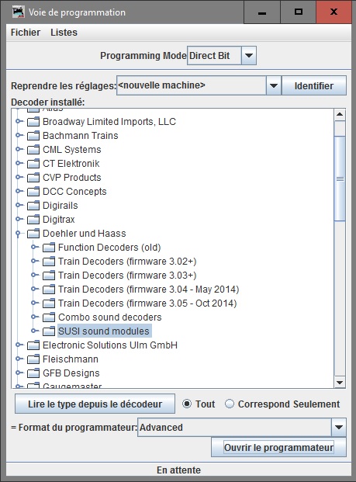Click the SUSI sound modules folder icon
Screen dimensions: 356x482
tap(49, 331)
